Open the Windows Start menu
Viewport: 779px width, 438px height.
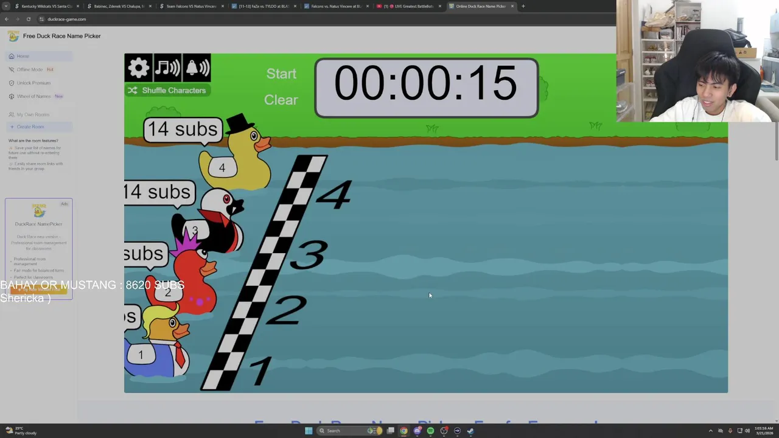point(309,431)
